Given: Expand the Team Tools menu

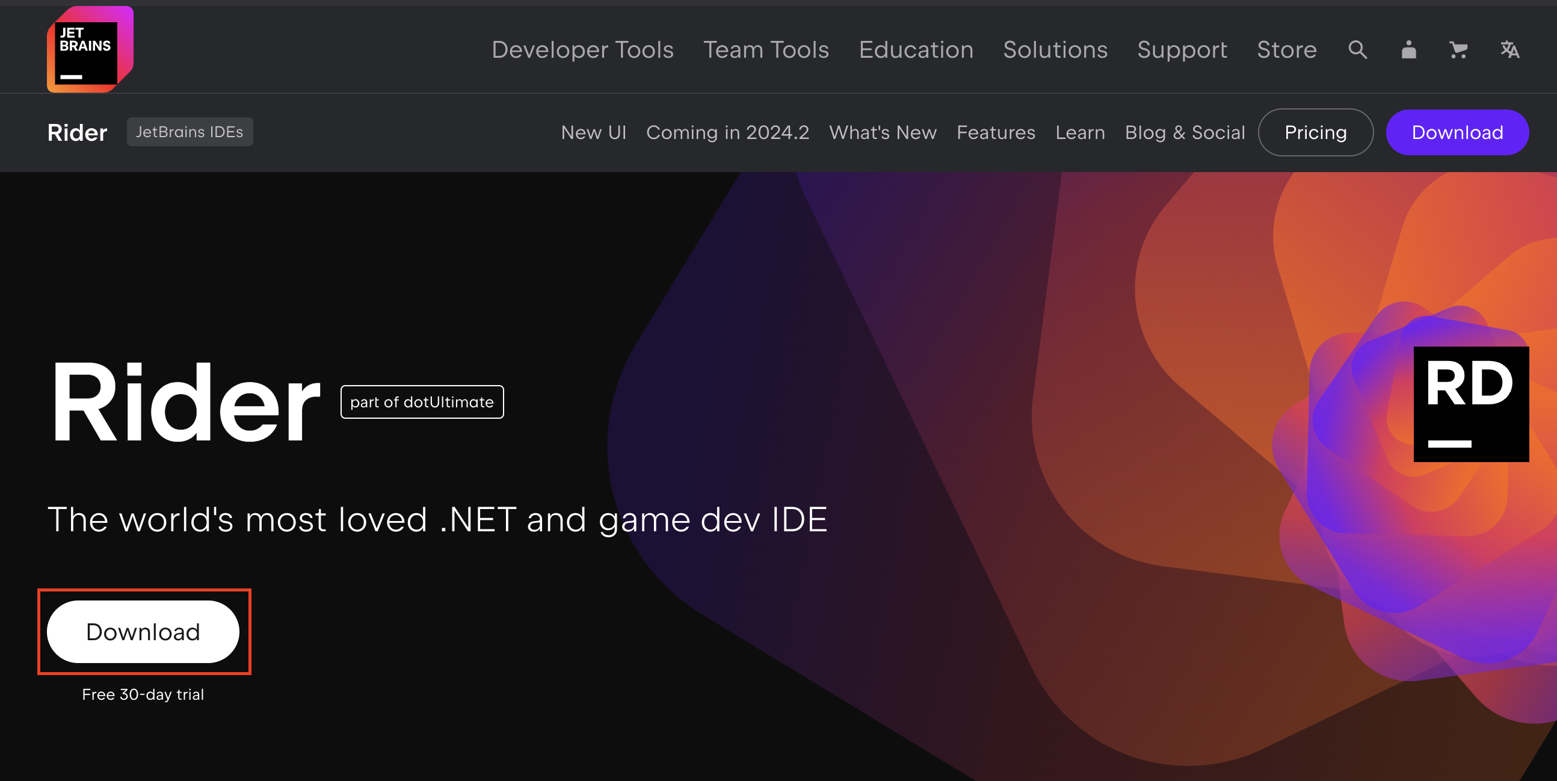Looking at the screenshot, I should tap(766, 49).
